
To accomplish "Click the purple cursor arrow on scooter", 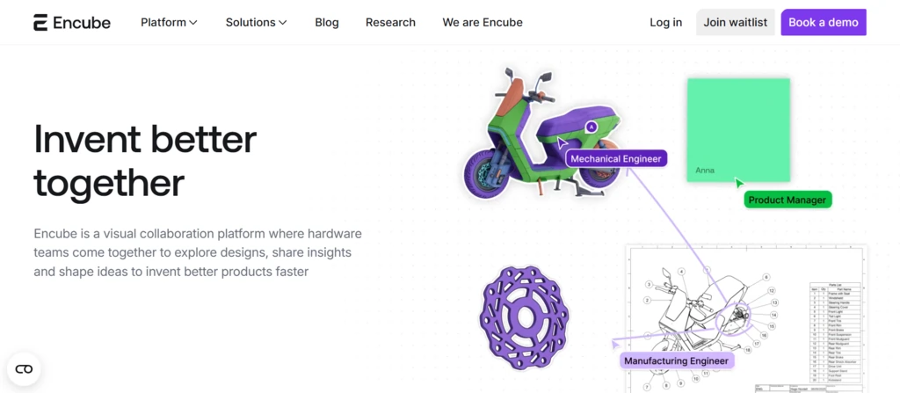I will (x=562, y=143).
